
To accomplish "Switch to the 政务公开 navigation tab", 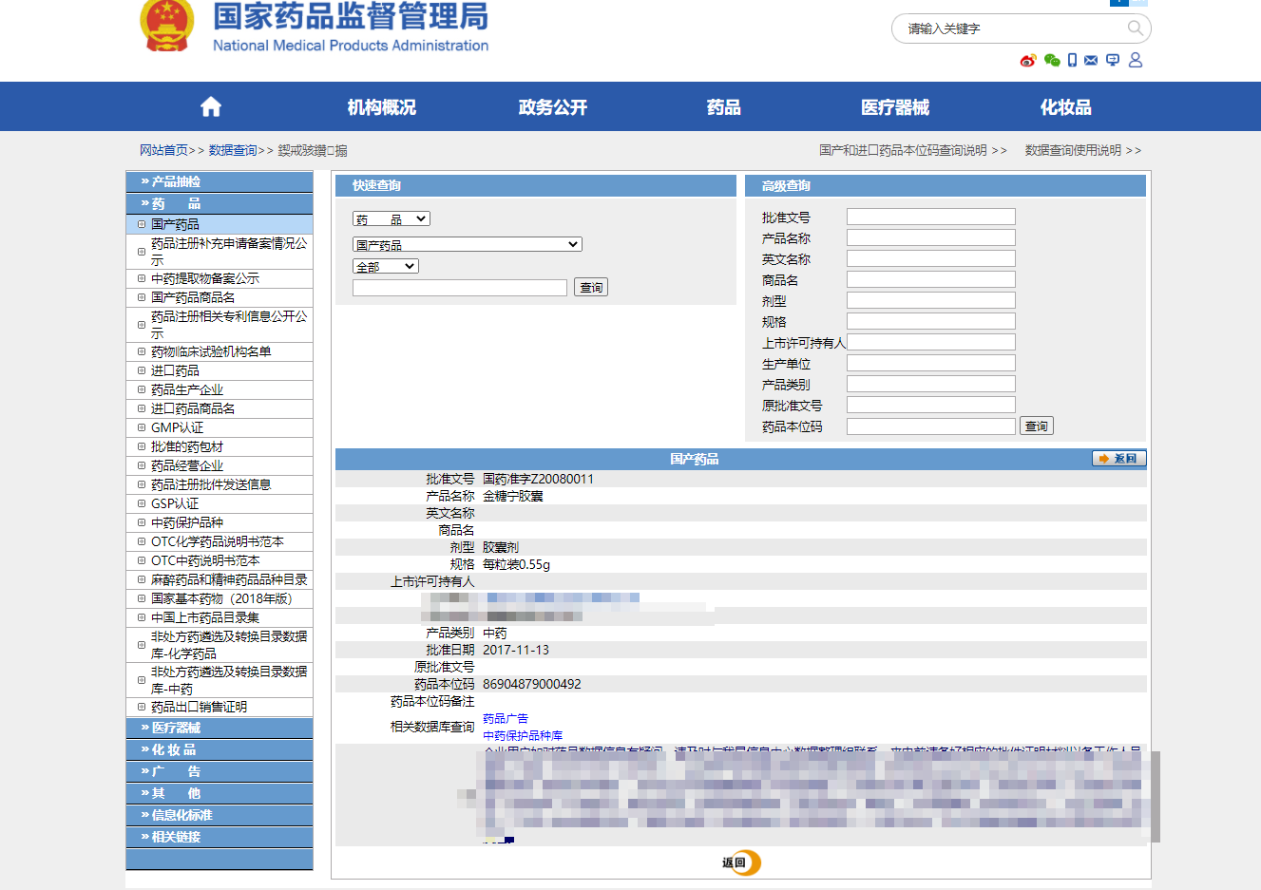I will (x=552, y=106).
